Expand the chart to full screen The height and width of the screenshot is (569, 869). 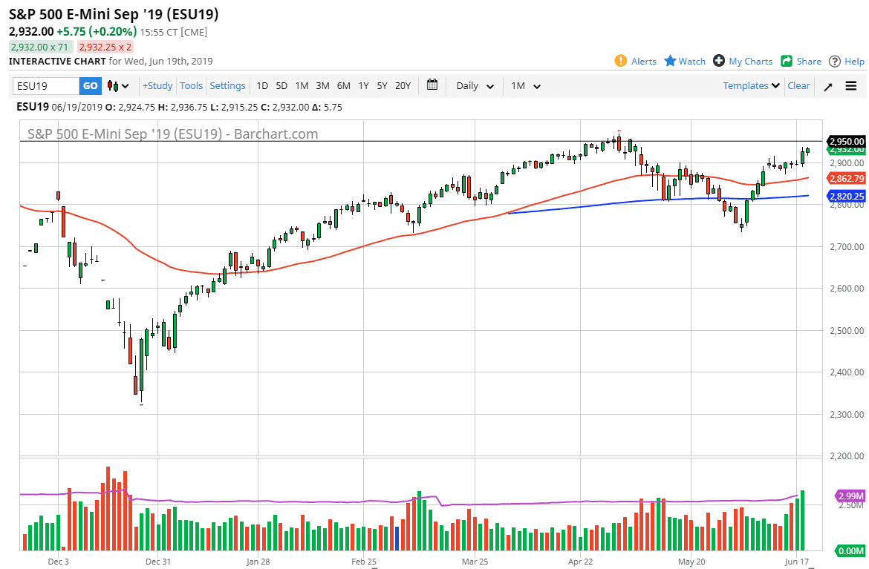tap(827, 85)
